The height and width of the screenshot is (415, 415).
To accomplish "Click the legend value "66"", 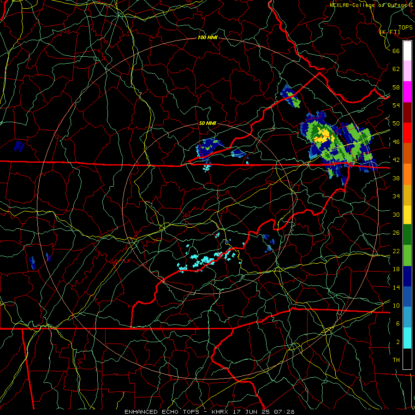I will coord(396,51).
